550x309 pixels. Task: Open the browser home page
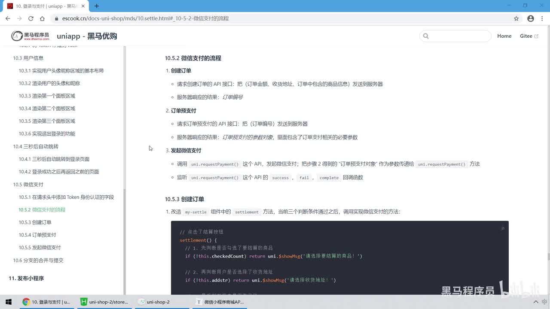[42, 18]
